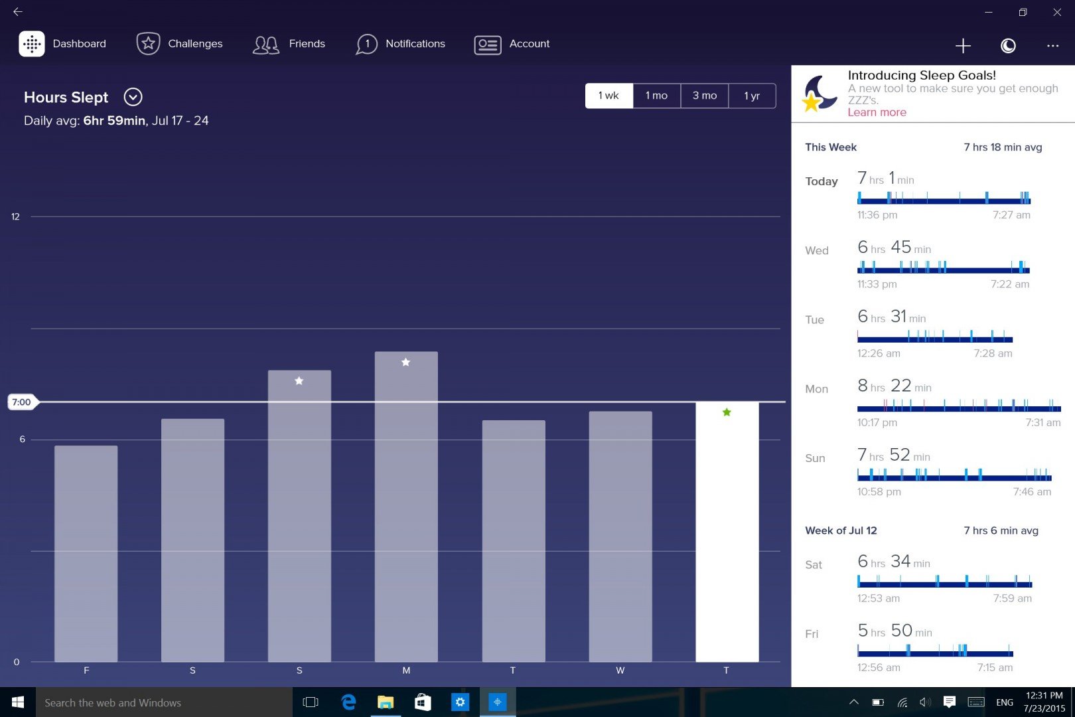Switch chart range to 1 mo
Viewport: 1075px width, 717px height.
(656, 96)
